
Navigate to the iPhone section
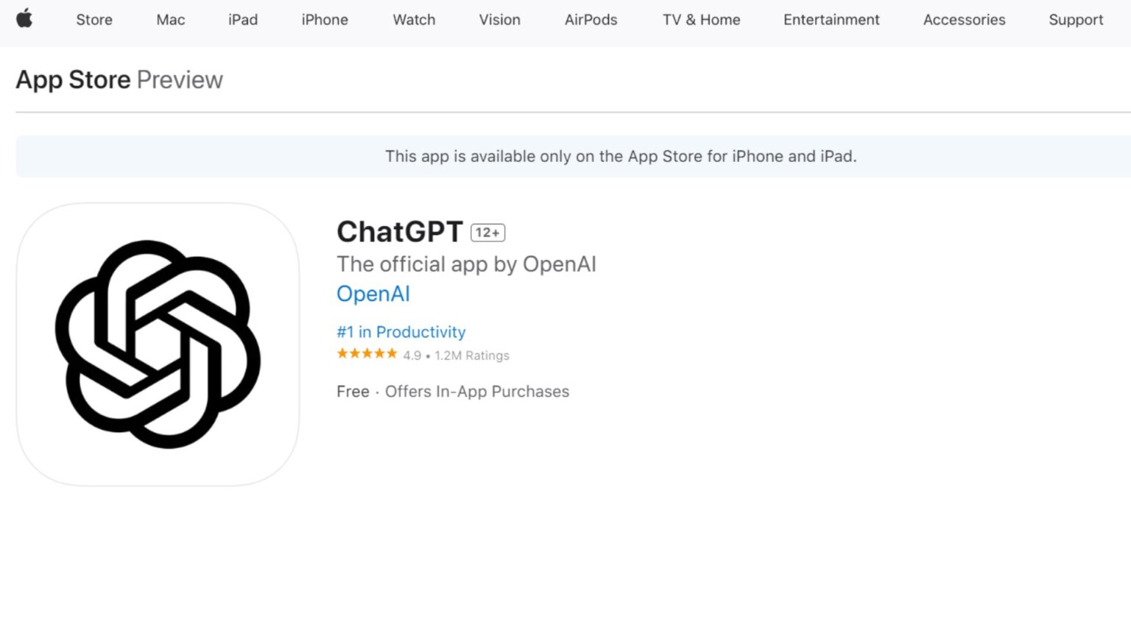(325, 20)
